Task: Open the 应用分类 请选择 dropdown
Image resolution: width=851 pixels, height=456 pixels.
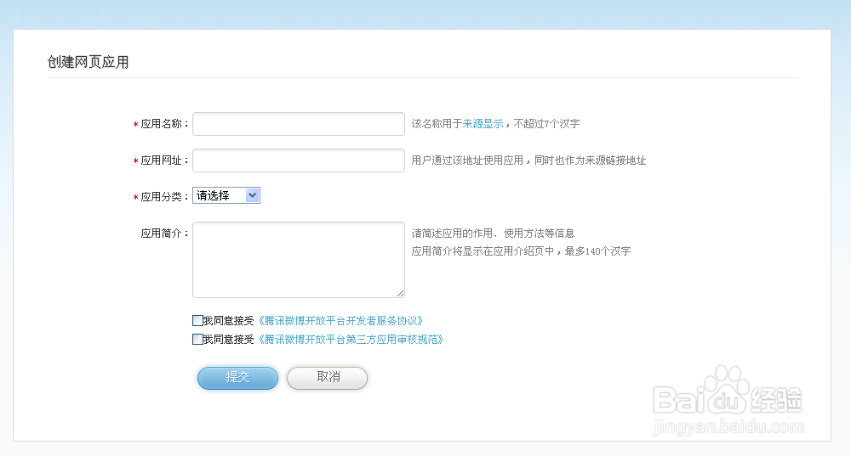Action: (x=226, y=195)
